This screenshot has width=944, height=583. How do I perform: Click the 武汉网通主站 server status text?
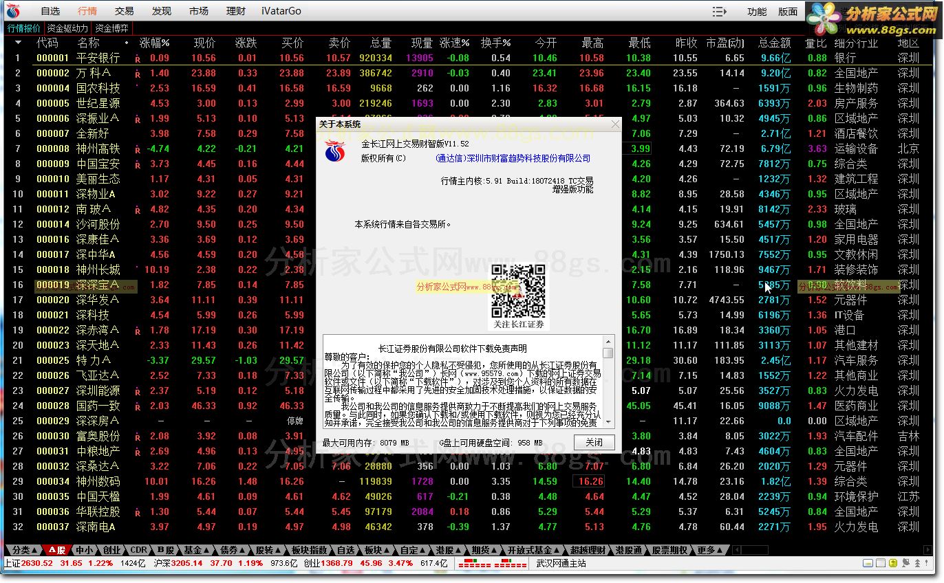tap(561, 564)
